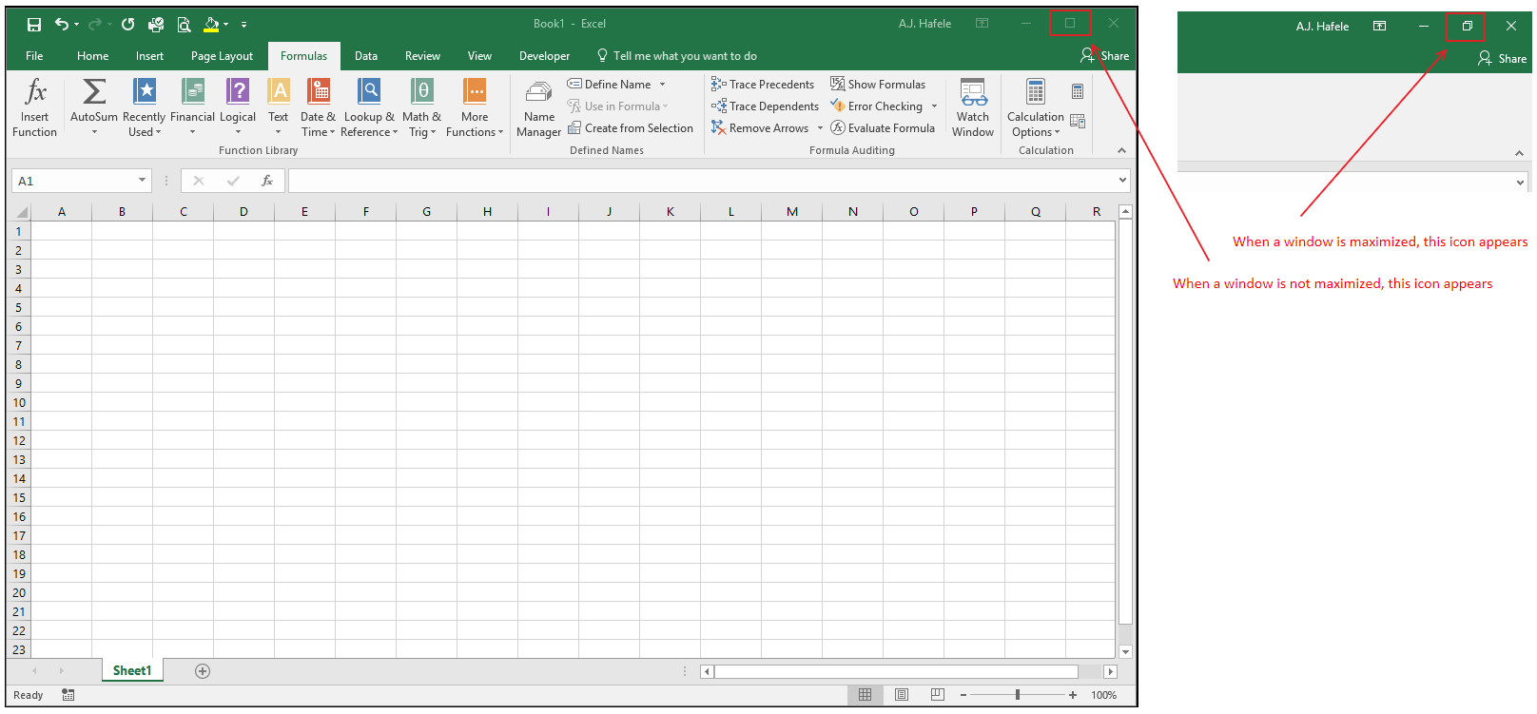Switch to the Review tab
1537x714 pixels.
click(422, 56)
